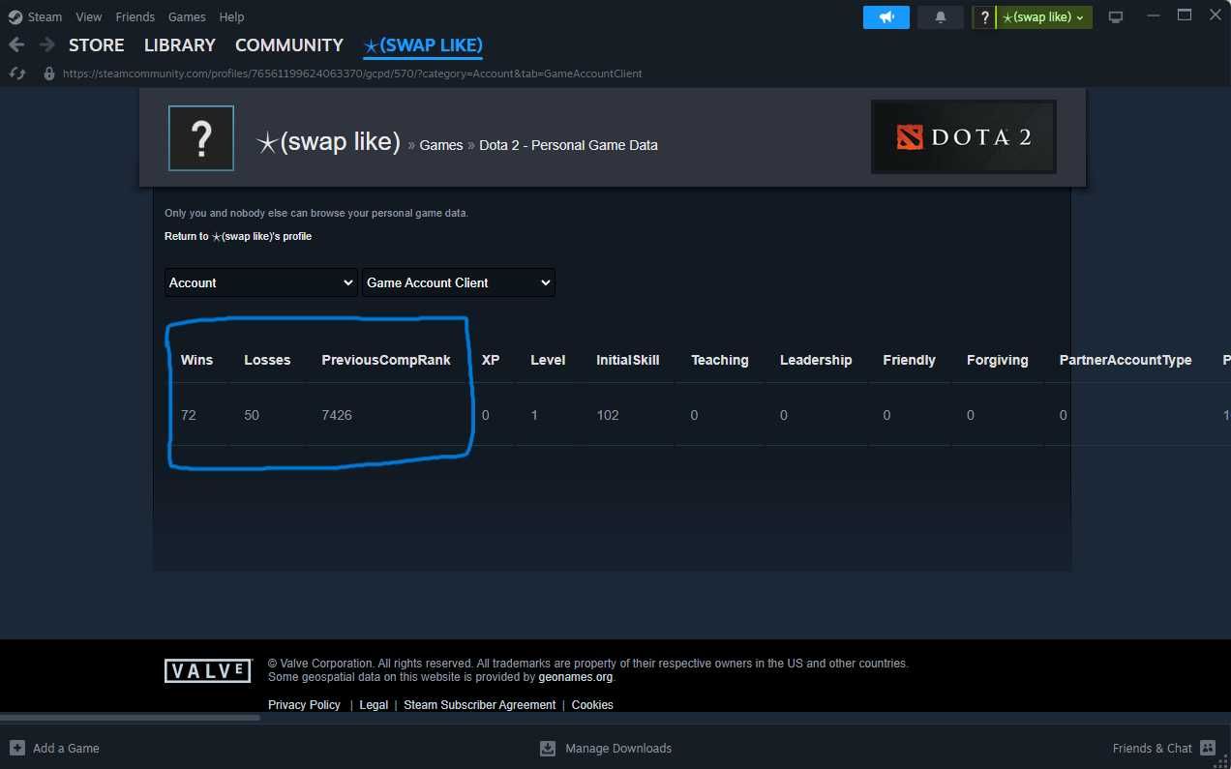Select the (SWAP LIKE) profile tab
This screenshot has height=769, width=1231.
click(423, 45)
